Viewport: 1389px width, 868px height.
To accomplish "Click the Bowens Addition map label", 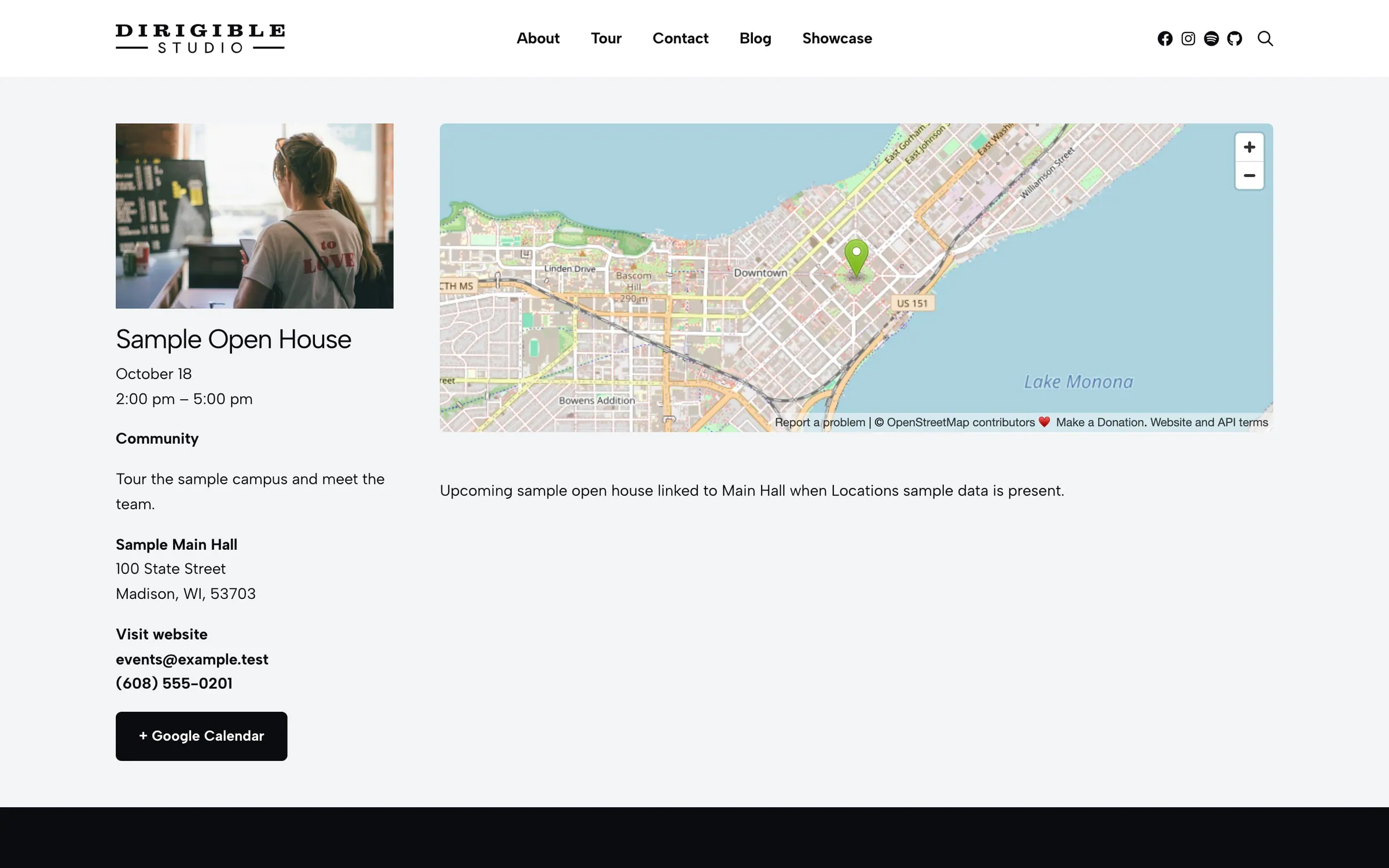I will pyautogui.click(x=597, y=400).
